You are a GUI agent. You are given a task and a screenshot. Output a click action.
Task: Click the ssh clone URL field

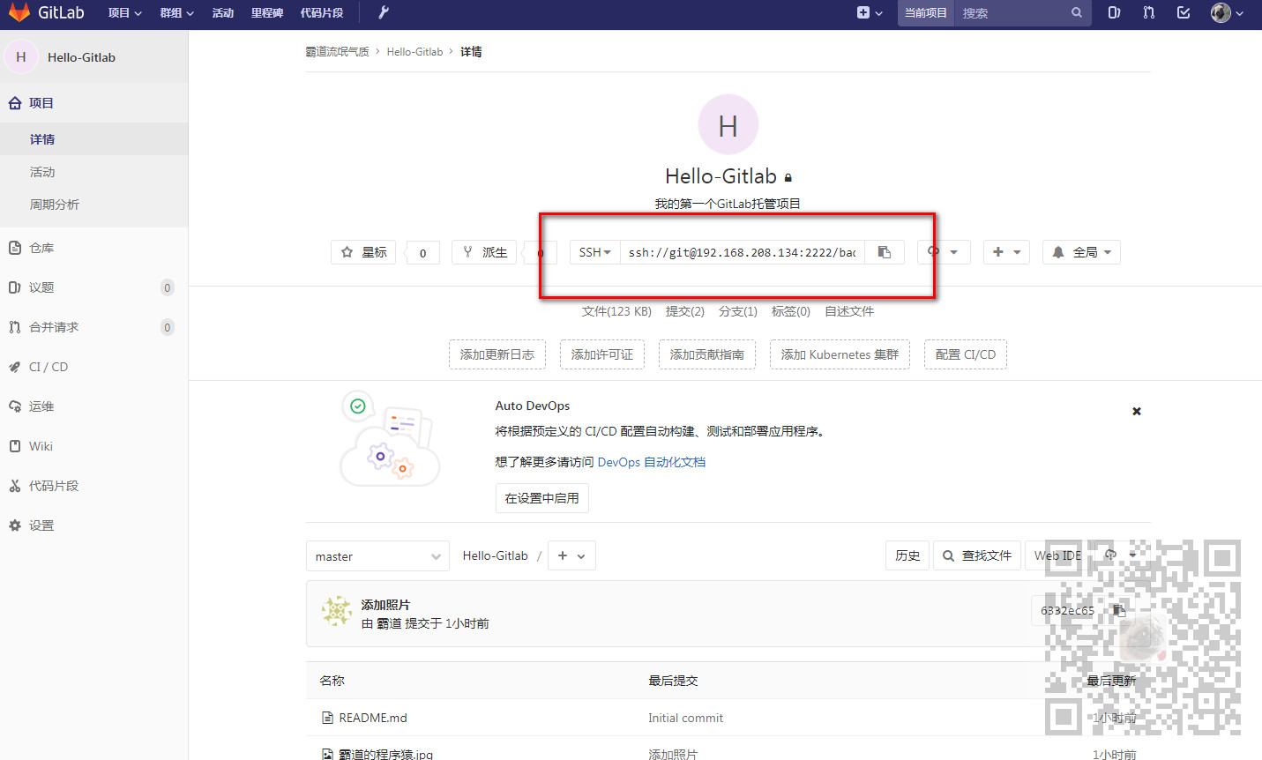tap(742, 252)
